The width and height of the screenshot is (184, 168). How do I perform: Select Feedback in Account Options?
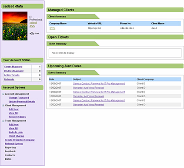tap(10, 151)
